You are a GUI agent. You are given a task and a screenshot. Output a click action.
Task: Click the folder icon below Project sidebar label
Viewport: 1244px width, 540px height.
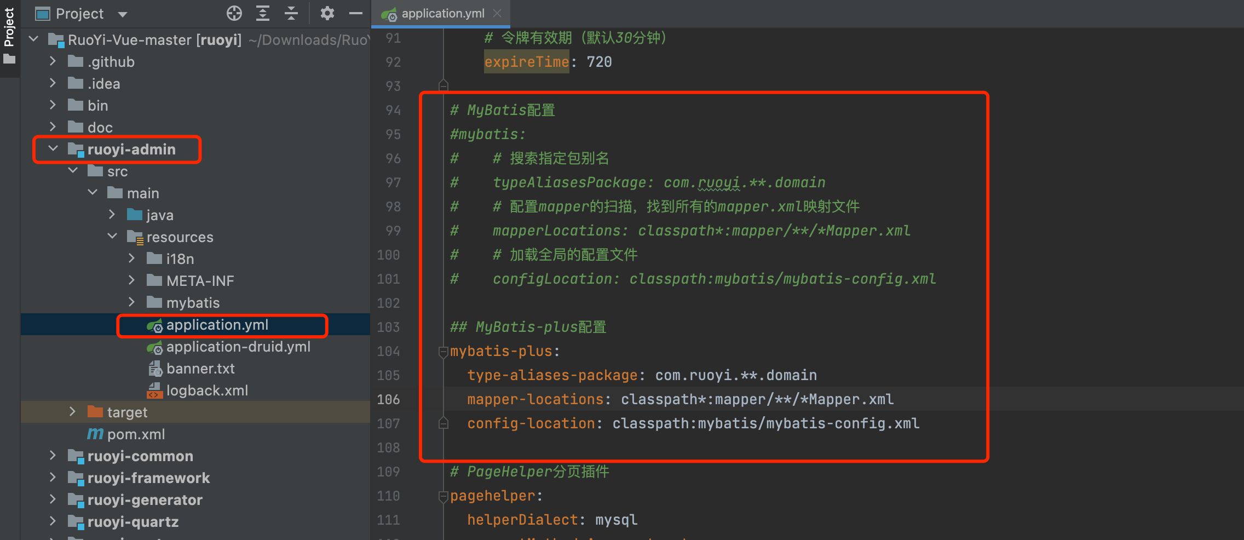point(9,59)
